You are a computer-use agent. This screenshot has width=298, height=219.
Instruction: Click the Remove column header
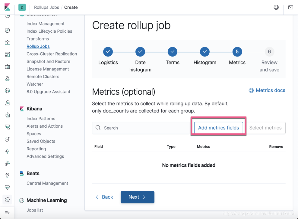276,147
